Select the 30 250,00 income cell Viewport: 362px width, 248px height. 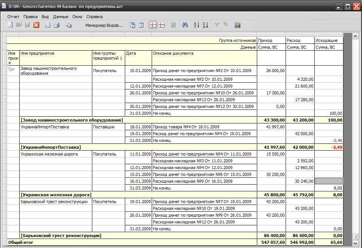coord(271,174)
